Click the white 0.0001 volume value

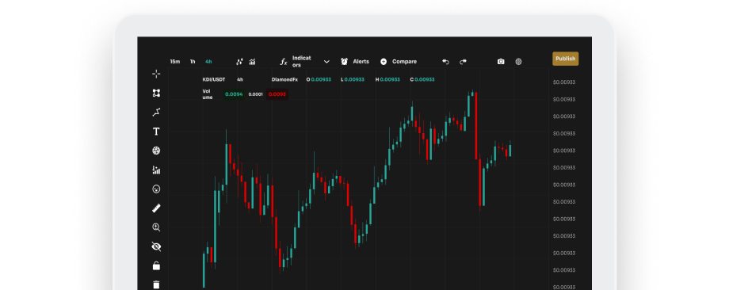click(x=255, y=94)
